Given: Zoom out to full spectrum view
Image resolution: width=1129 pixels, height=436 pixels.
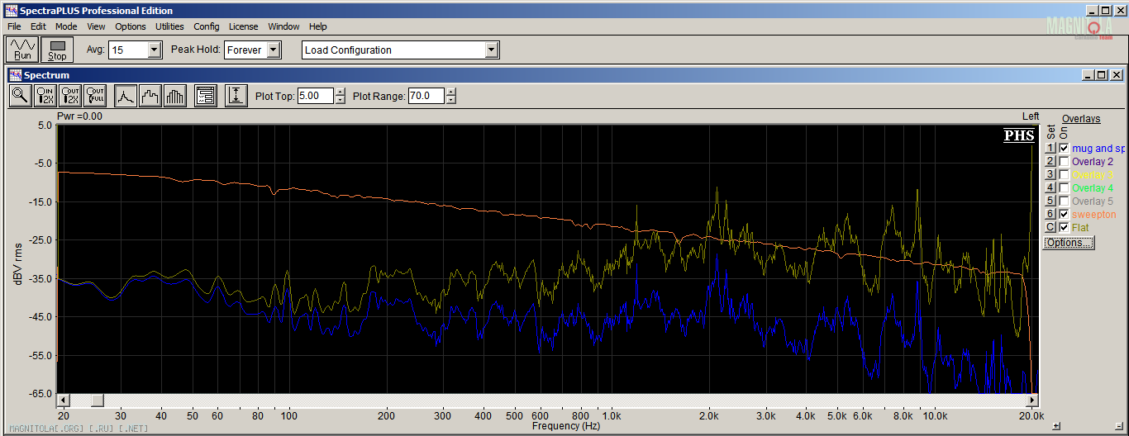Looking at the screenshot, I should click(96, 96).
